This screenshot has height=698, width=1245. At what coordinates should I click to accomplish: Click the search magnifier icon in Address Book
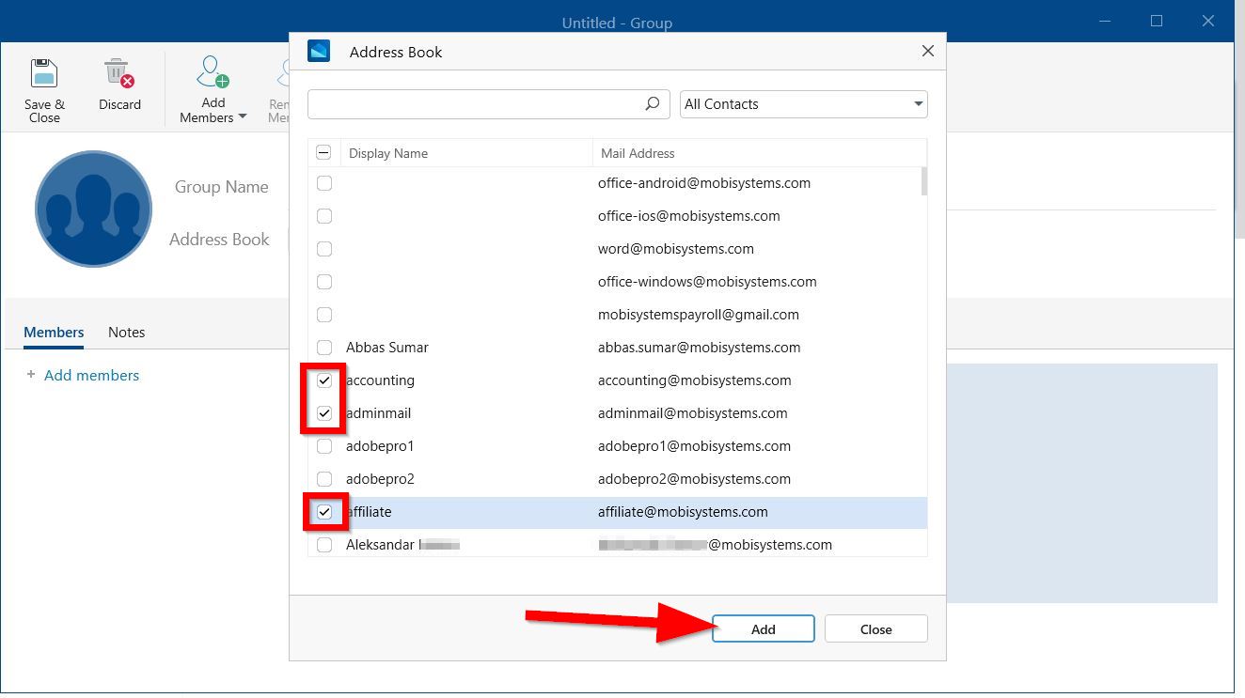point(653,104)
